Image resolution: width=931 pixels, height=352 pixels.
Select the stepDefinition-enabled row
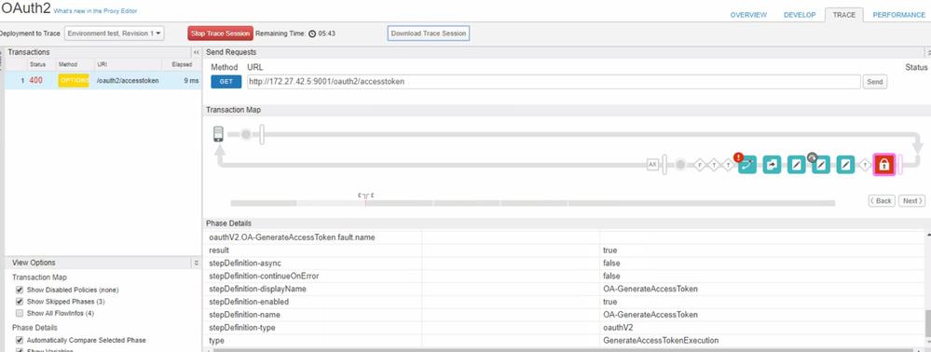click(564, 302)
